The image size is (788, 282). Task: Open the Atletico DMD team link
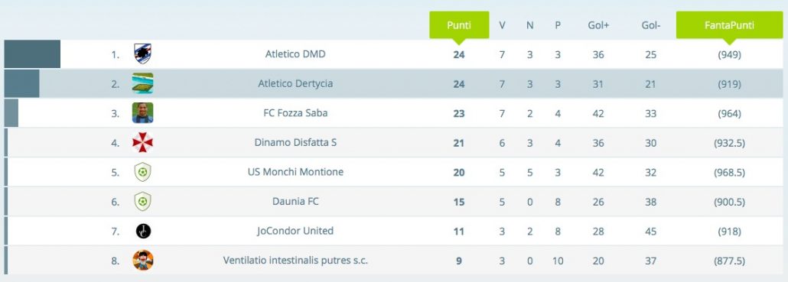tap(295, 53)
